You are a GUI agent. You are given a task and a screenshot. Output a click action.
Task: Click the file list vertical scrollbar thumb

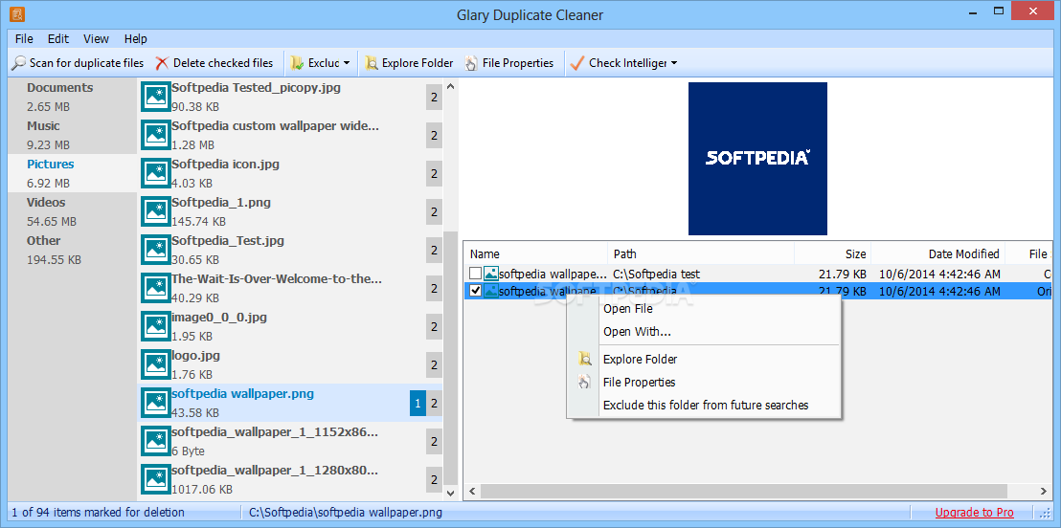pos(450,357)
